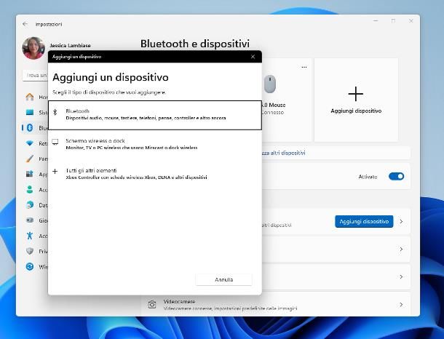This screenshot has height=339, width=444.
Task: Open Windows Update icon in sidebar
Action: pos(30,266)
